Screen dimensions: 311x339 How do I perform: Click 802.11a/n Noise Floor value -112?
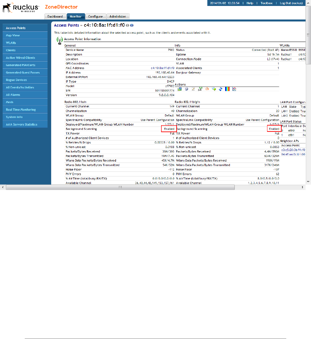point(171,169)
